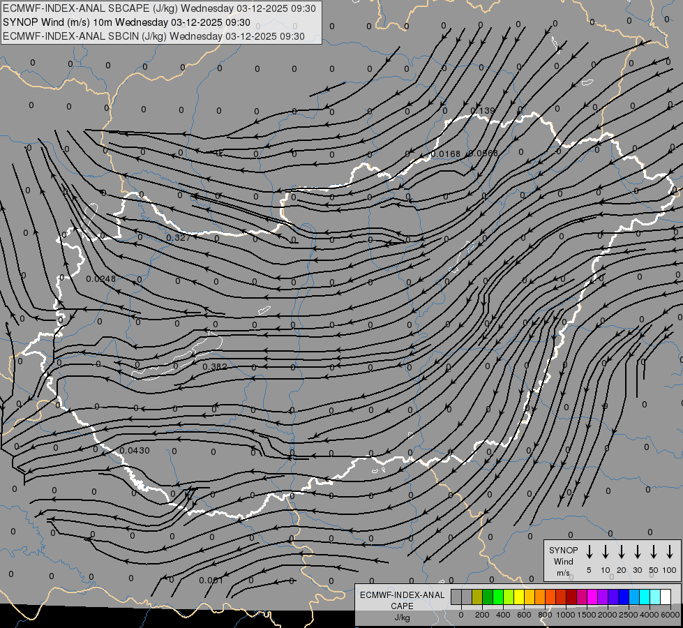This screenshot has width=683, height=628.
Task: Click the SYNOP Wind 10m title line
Action: 126,22
